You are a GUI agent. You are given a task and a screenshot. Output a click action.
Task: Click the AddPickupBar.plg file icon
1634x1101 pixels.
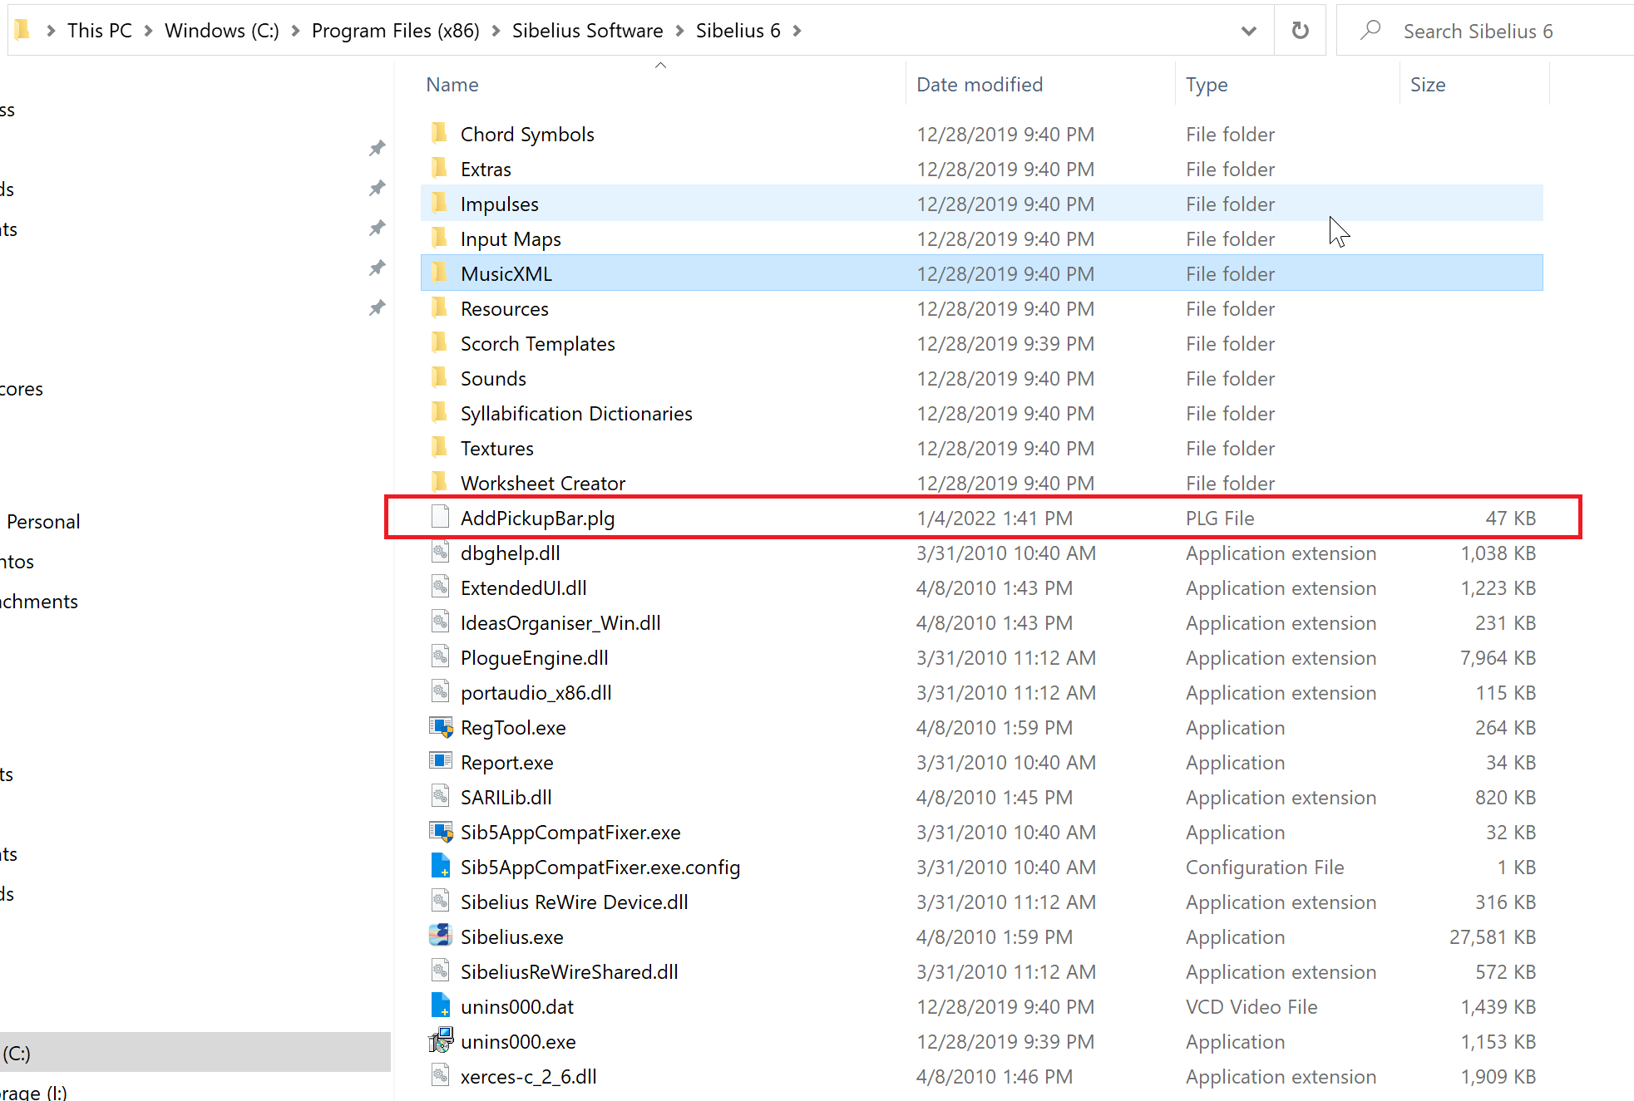point(441,517)
